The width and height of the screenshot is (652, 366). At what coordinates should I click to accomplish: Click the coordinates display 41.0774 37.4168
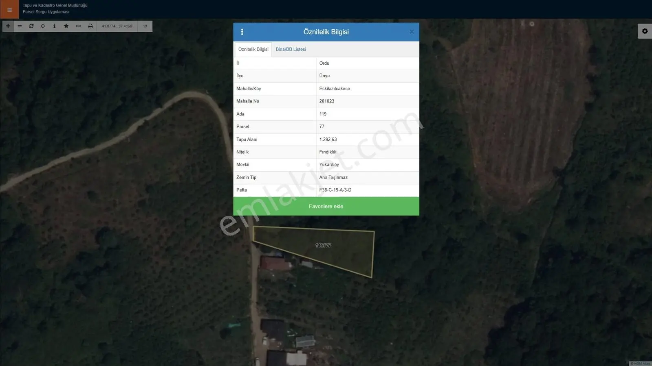point(117,26)
